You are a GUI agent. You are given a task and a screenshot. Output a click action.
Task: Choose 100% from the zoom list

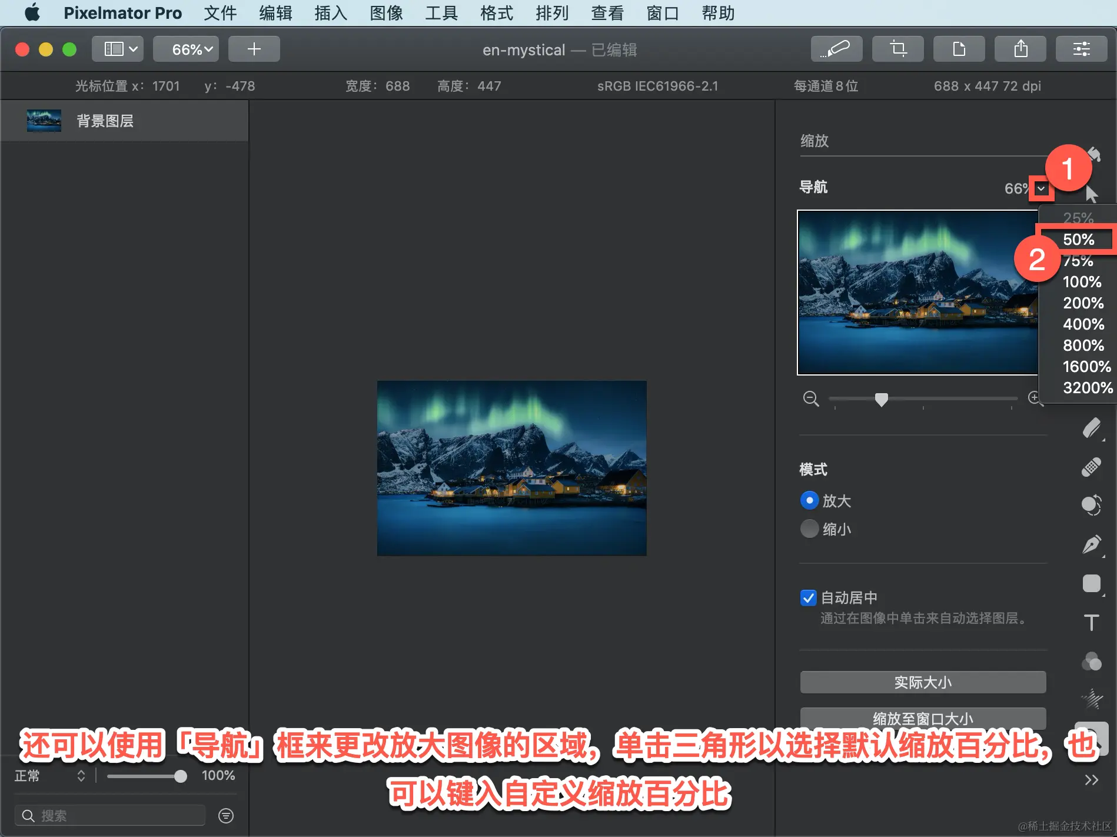point(1082,282)
